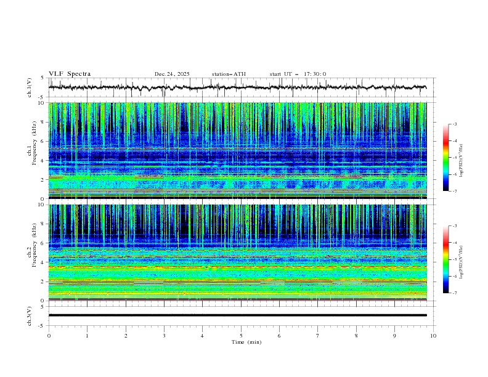
Task: Click time axis tick label '10'
Action: pyautogui.click(x=433, y=336)
